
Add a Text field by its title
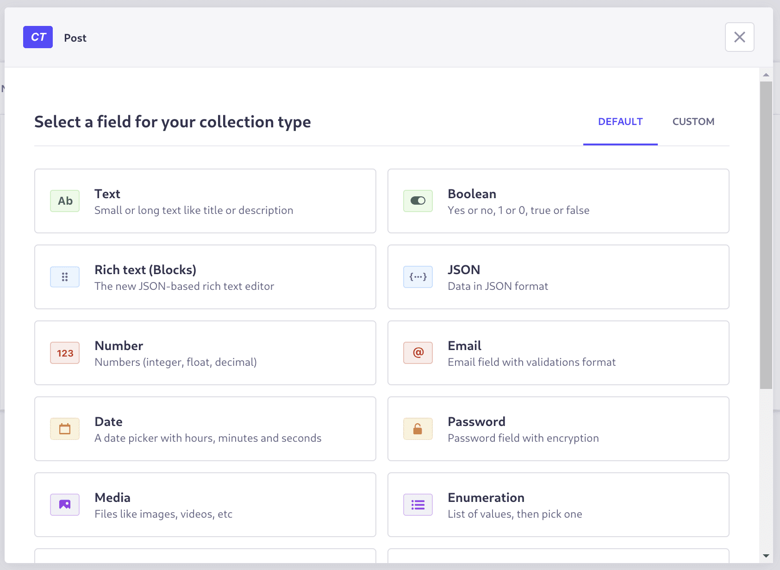tap(107, 194)
